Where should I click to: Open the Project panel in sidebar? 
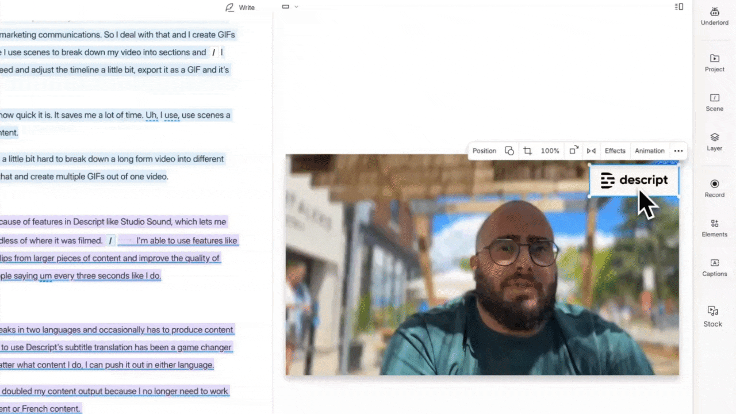pos(714,62)
